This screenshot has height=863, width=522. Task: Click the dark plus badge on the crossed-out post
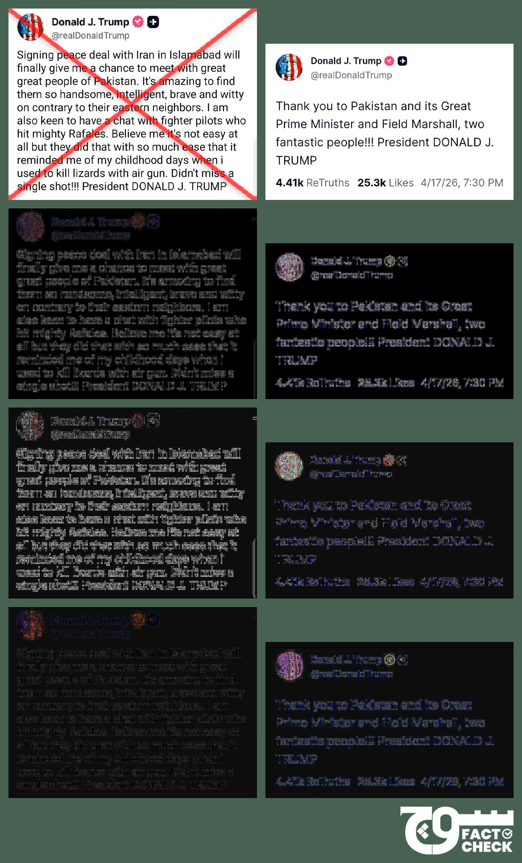click(153, 22)
